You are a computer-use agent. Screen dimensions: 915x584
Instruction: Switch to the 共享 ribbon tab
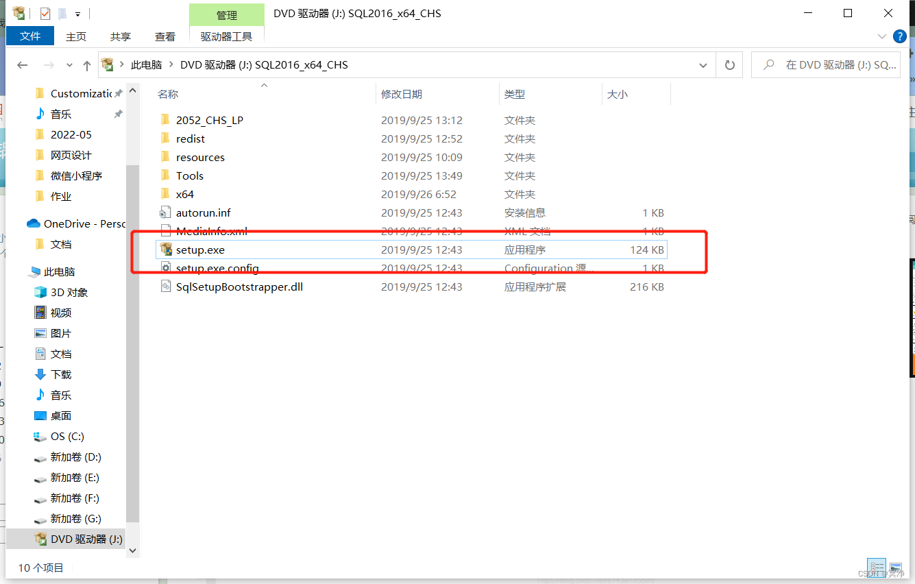(x=121, y=36)
